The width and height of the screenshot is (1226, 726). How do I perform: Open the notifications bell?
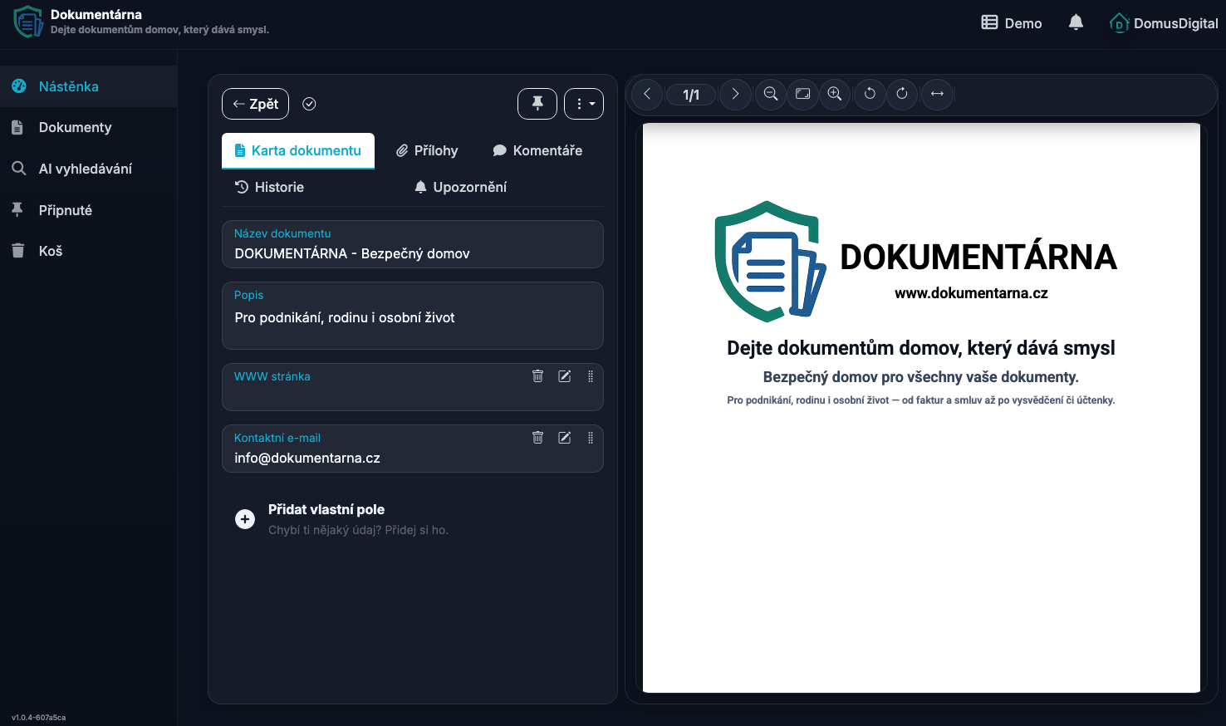[x=1076, y=22]
